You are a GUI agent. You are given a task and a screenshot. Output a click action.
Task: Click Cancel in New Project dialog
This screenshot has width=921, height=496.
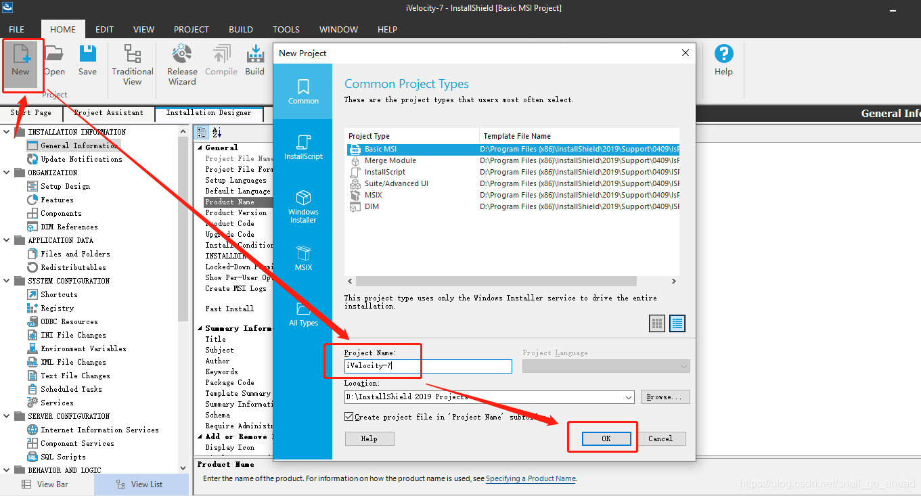660,438
